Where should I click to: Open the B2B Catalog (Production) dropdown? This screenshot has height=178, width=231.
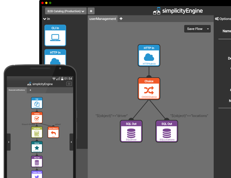click(x=66, y=11)
